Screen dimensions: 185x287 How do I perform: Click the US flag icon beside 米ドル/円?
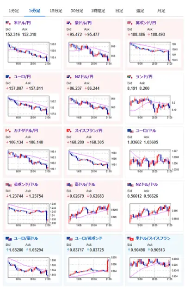(8, 23)
